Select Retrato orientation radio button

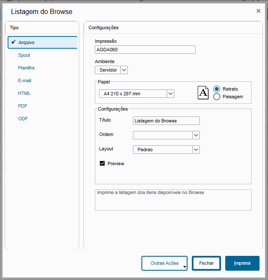217,89
